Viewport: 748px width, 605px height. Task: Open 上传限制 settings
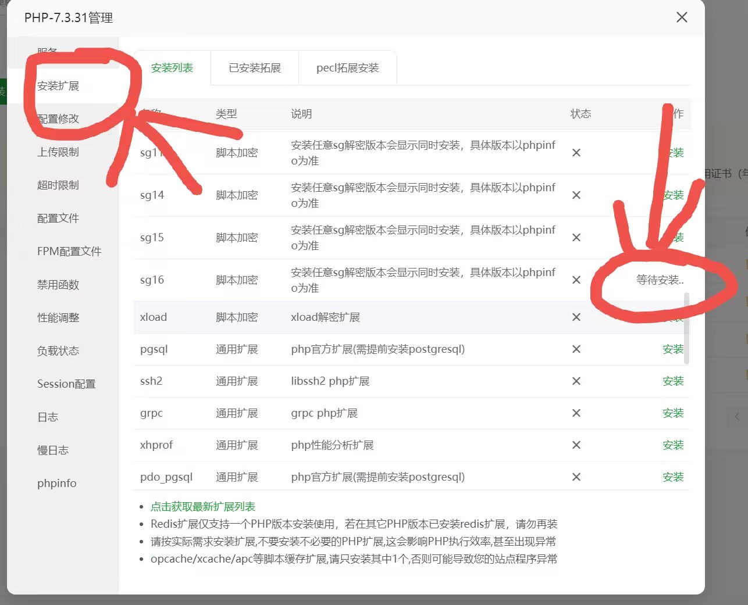[58, 152]
